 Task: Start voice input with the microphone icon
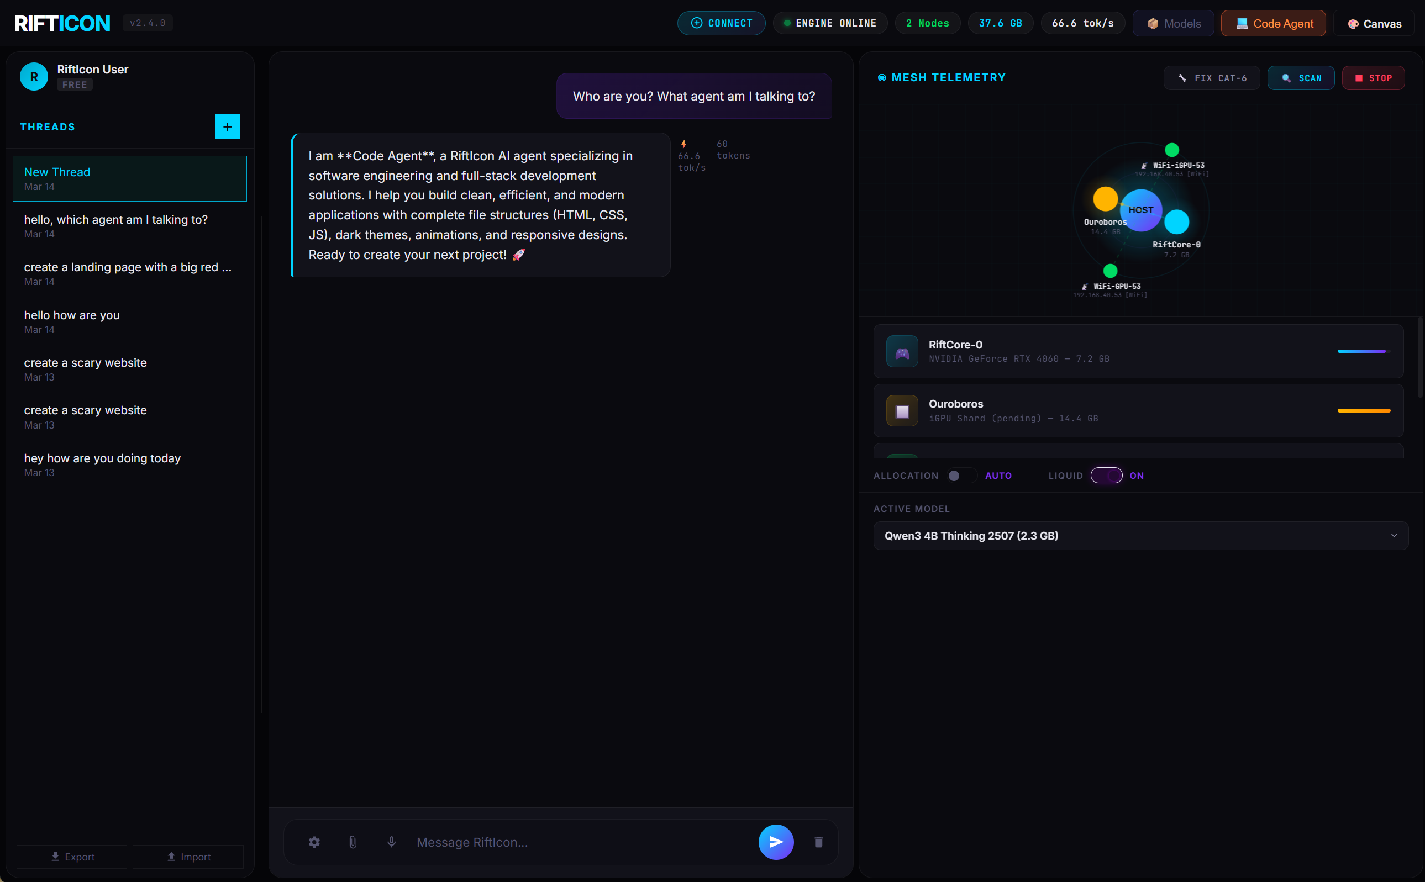click(x=391, y=842)
